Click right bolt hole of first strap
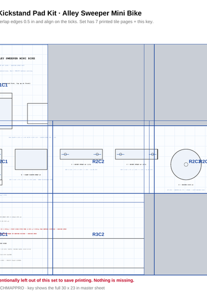The height and width of the screenshot is (300, 207). (97, 154)
